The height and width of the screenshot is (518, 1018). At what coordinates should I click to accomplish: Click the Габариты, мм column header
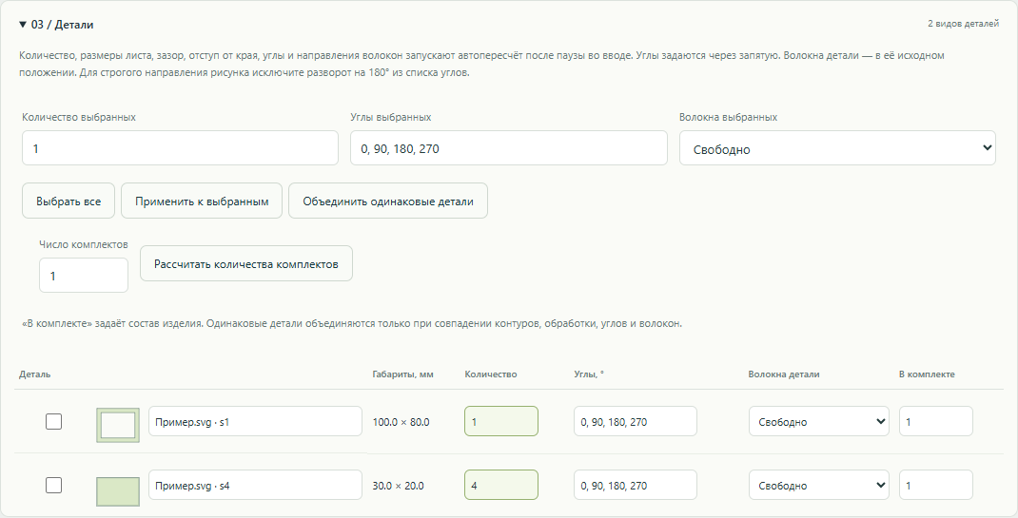[402, 374]
